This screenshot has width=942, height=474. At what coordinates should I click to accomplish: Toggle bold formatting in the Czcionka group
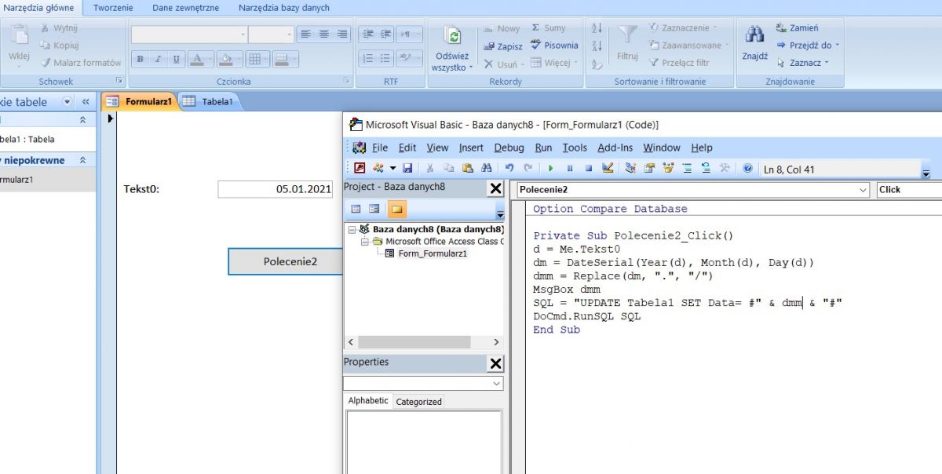[140, 60]
